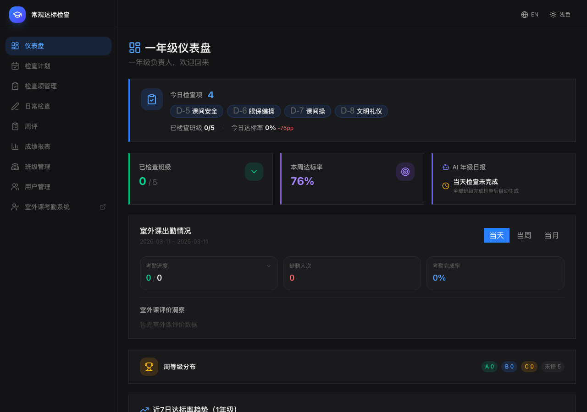587x412 pixels.
Task: Click the bar chart icon beside 成绩报表
Action: pyautogui.click(x=15, y=146)
